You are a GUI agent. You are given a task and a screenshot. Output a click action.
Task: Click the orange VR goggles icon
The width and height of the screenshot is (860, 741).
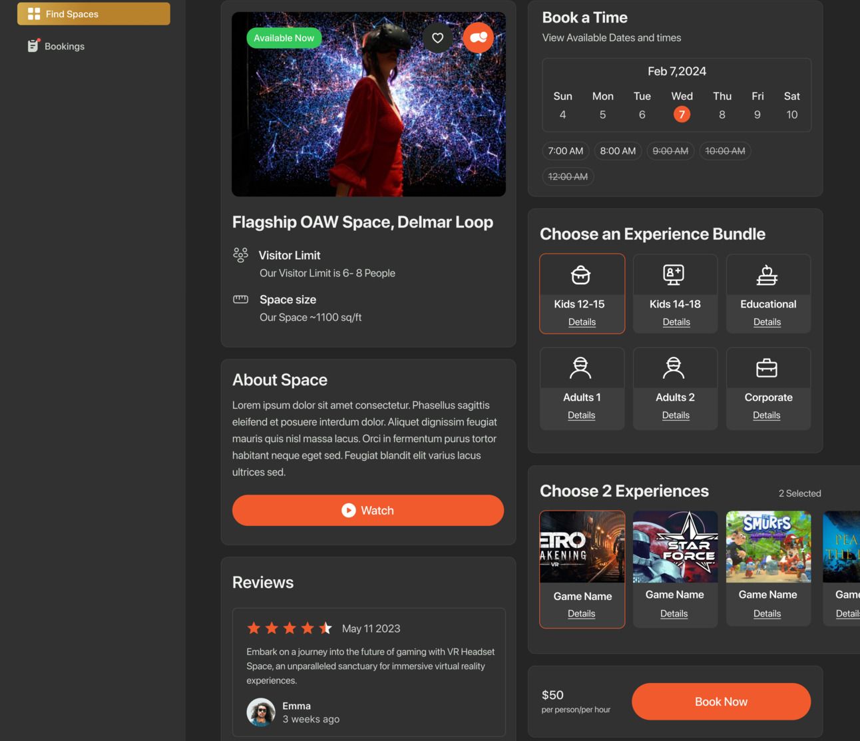[x=478, y=37]
